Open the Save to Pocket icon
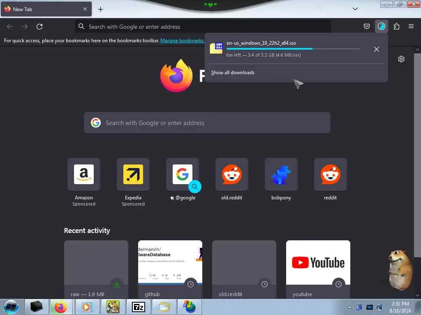Screen dimensions: 421x315 366,26
